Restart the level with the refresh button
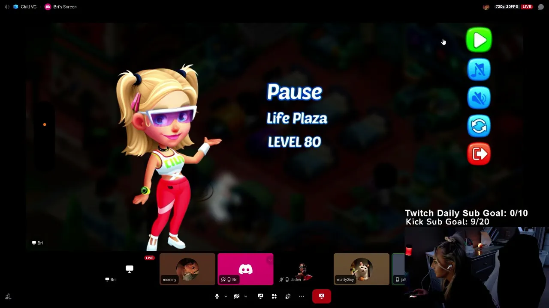549x308 pixels. point(479,126)
